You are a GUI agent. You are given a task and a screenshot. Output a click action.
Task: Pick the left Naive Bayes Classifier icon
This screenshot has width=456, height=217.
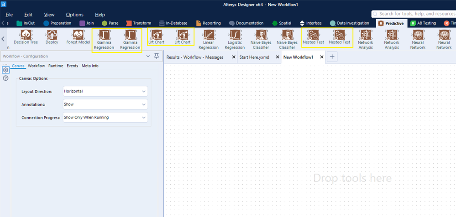pos(261,35)
